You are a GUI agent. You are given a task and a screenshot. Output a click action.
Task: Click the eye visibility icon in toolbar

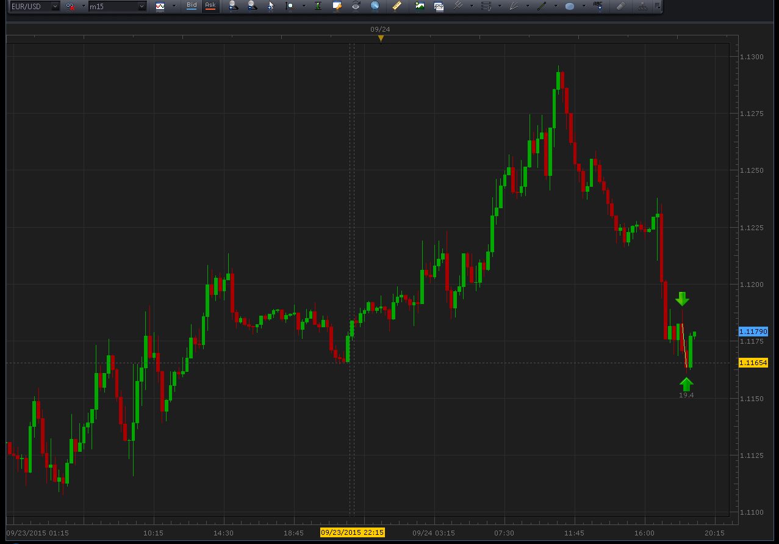click(x=356, y=6)
